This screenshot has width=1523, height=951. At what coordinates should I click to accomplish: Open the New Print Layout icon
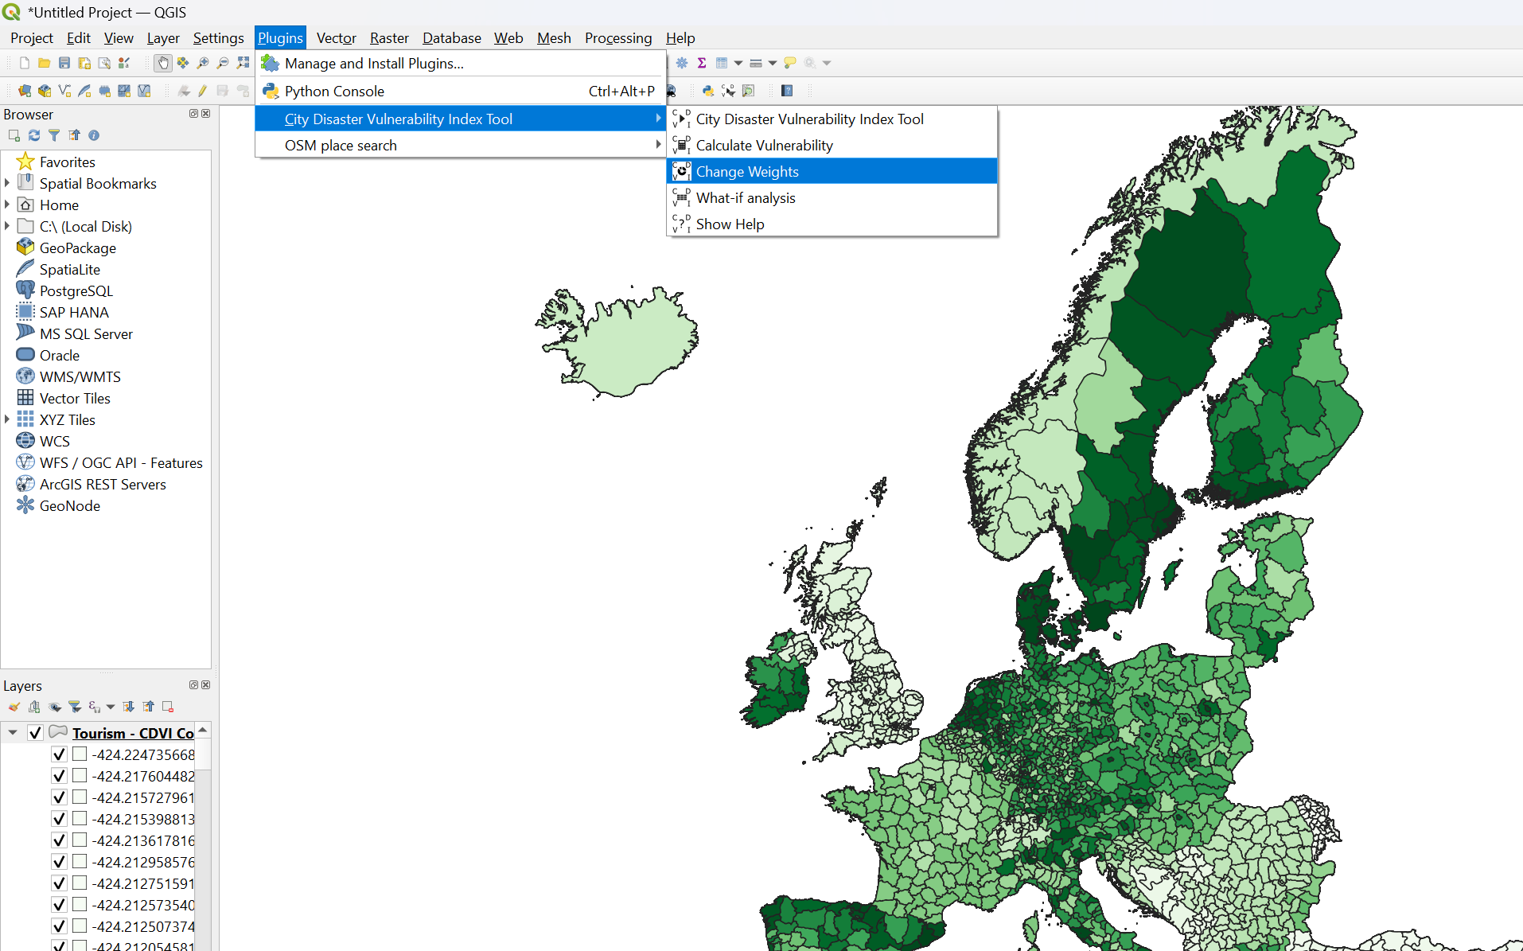(84, 63)
